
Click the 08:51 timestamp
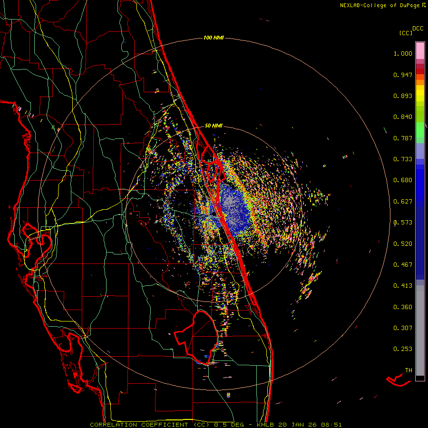point(331,425)
